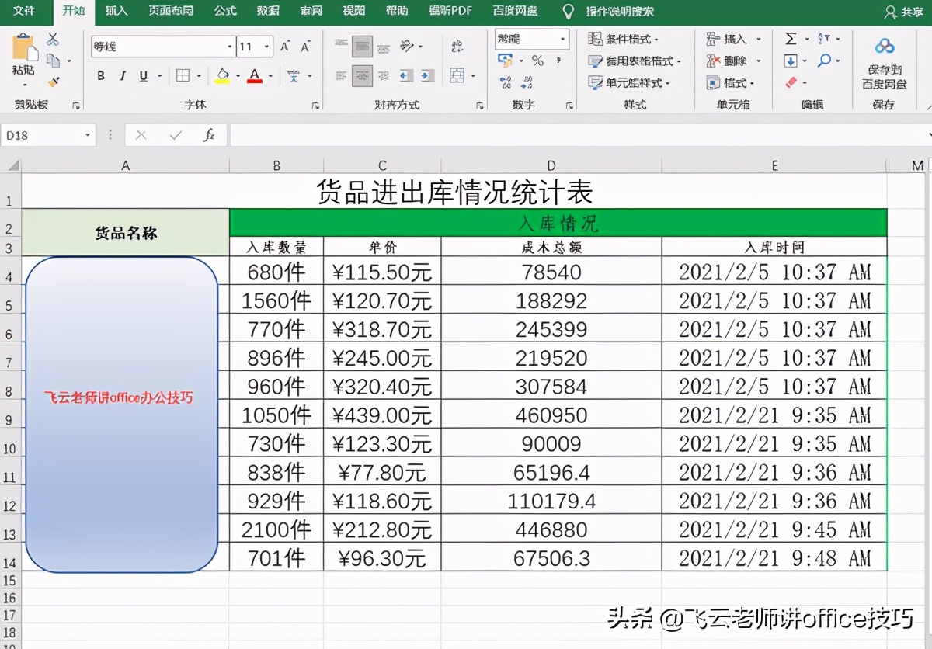
Task: Decrease font size with smaller A
Action: 305,47
